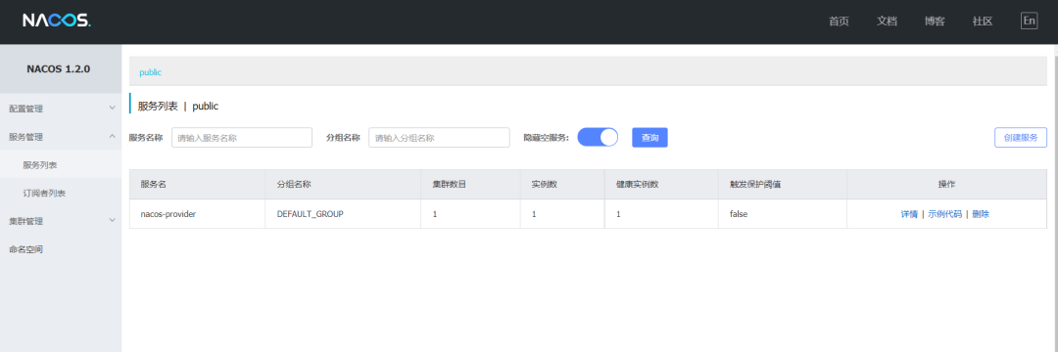
Task: Open 示例代码 for nacos-provider
Action: point(944,214)
